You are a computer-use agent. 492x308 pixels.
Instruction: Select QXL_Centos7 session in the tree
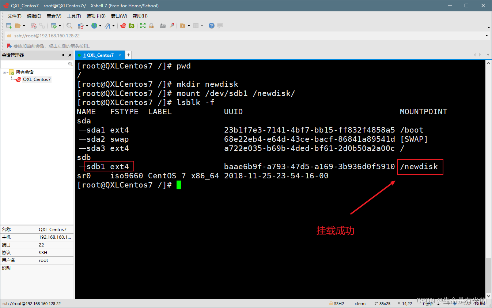pos(37,79)
